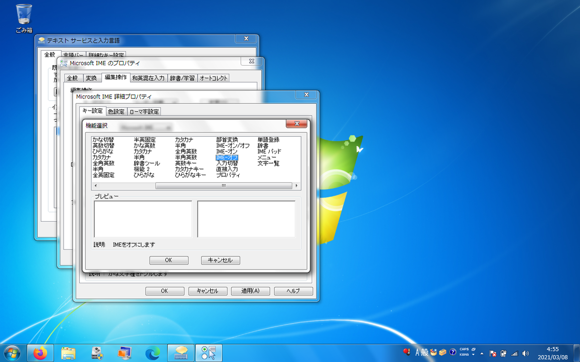The width and height of the screenshot is (580, 362).
Task: Select プロパティ in the function list
Action: [x=228, y=175]
